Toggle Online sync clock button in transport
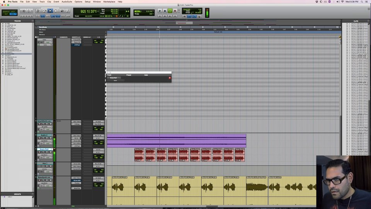Viewport: 371px width, 209px height. tap(160, 11)
